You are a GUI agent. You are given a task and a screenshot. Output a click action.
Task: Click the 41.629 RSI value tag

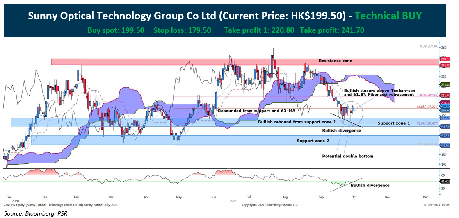point(446,182)
